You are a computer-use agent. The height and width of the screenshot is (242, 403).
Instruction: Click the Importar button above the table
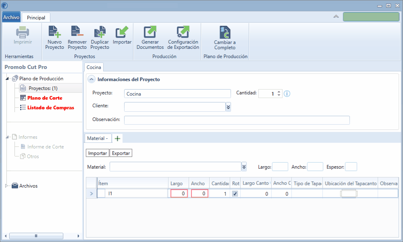(98, 153)
